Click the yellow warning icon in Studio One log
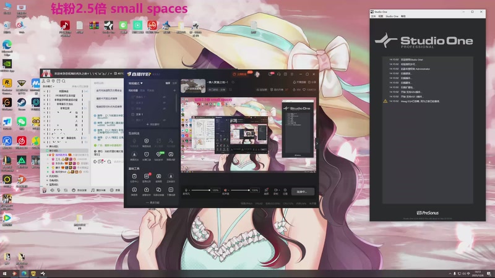Screen dimensions: 495x278 tap(385, 101)
